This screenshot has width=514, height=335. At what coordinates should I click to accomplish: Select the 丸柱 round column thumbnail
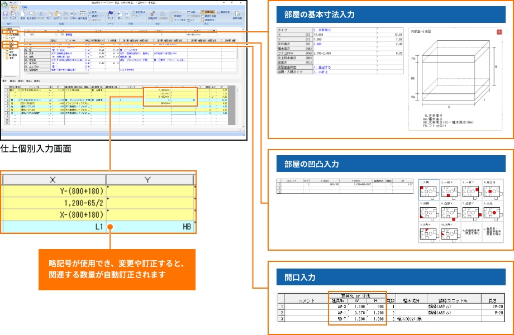[492, 212]
